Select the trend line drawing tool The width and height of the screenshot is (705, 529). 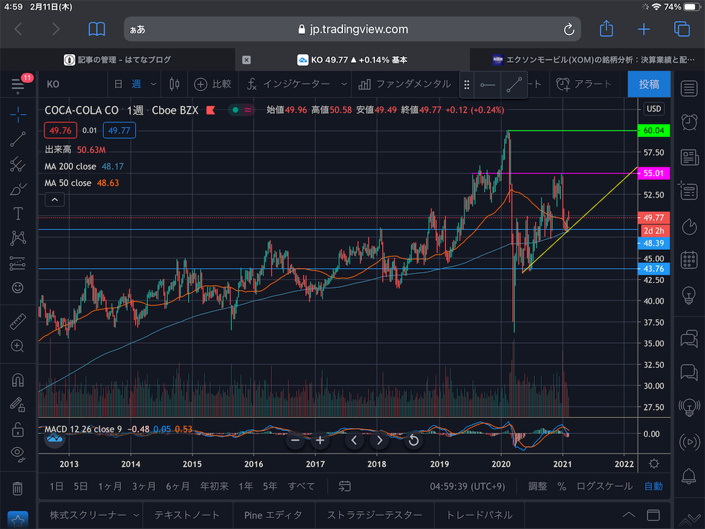click(x=18, y=139)
